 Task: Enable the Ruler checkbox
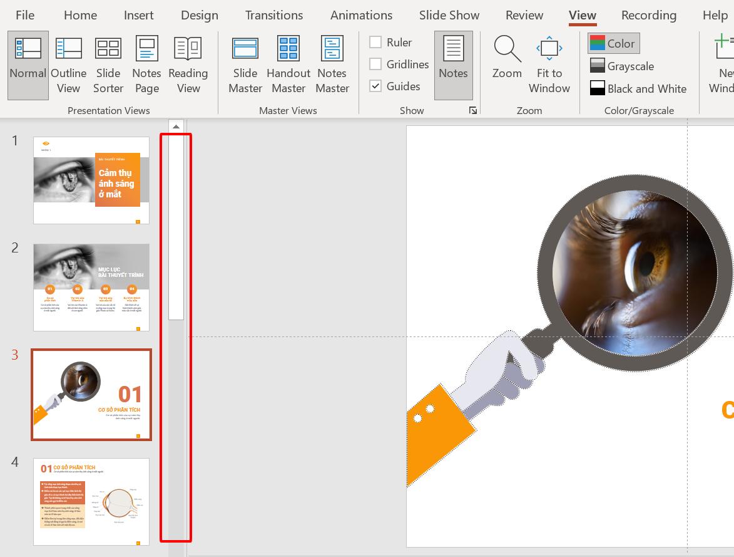375,42
